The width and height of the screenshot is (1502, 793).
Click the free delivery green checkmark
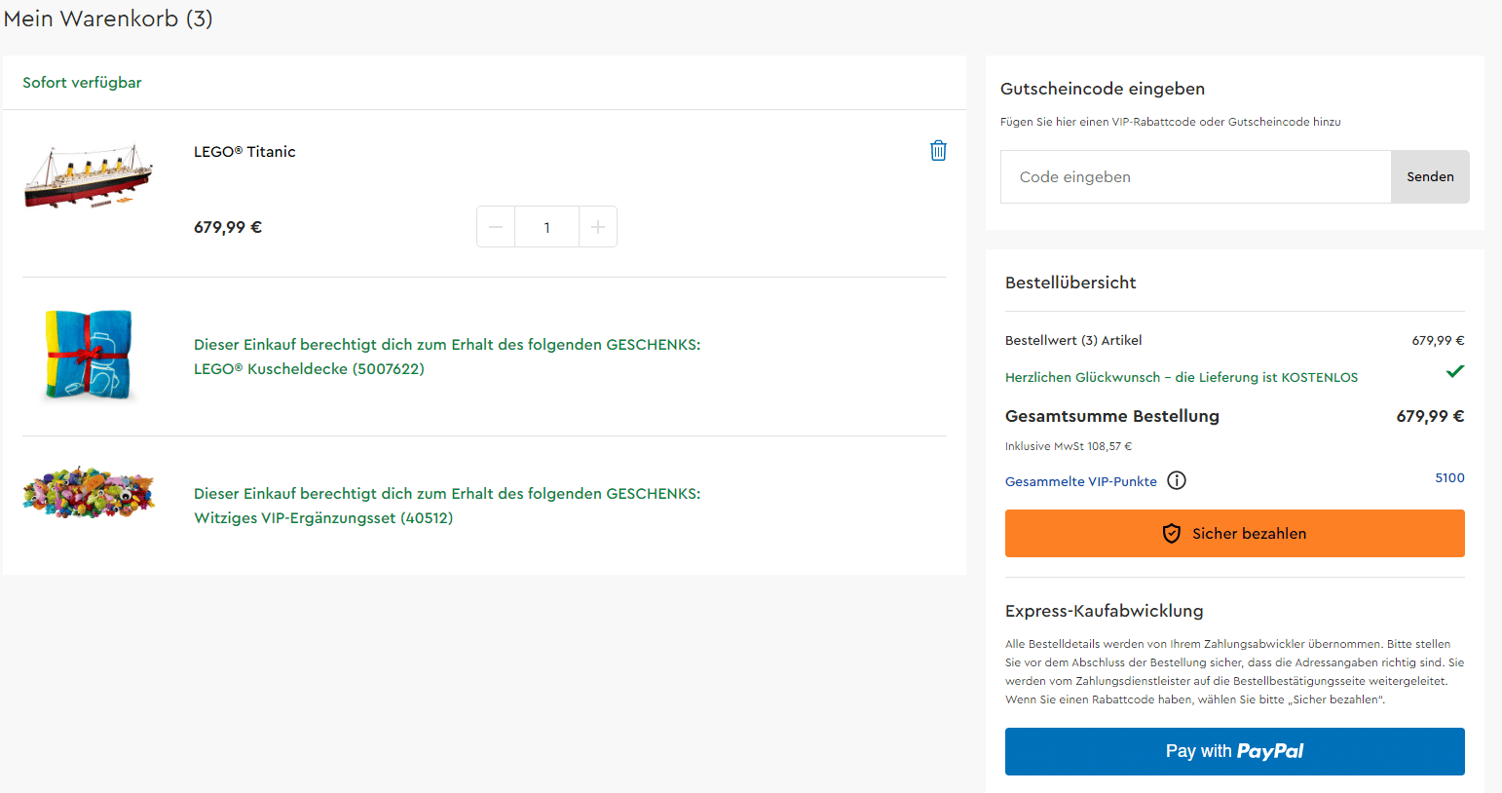click(x=1455, y=371)
